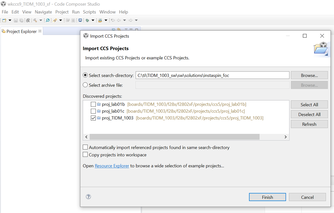Click the proj_TIDM_1003 project folder icon
Screen dimensions: 334x213
99,118
